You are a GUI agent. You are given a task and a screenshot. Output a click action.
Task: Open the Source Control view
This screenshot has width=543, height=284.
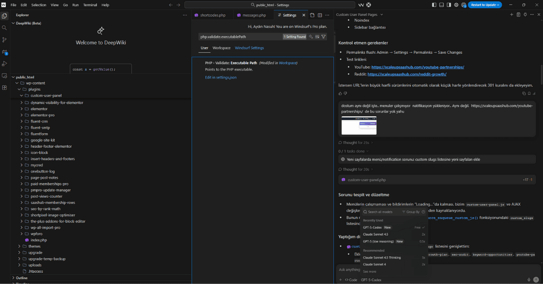coord(5,40)
